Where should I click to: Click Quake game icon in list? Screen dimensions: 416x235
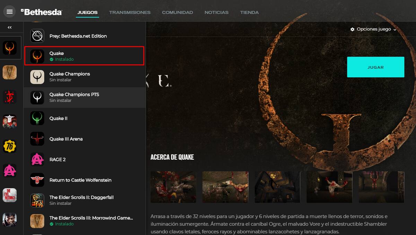37,56
